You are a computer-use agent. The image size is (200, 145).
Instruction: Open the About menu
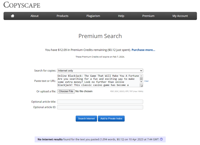click(x=34, y=16)
